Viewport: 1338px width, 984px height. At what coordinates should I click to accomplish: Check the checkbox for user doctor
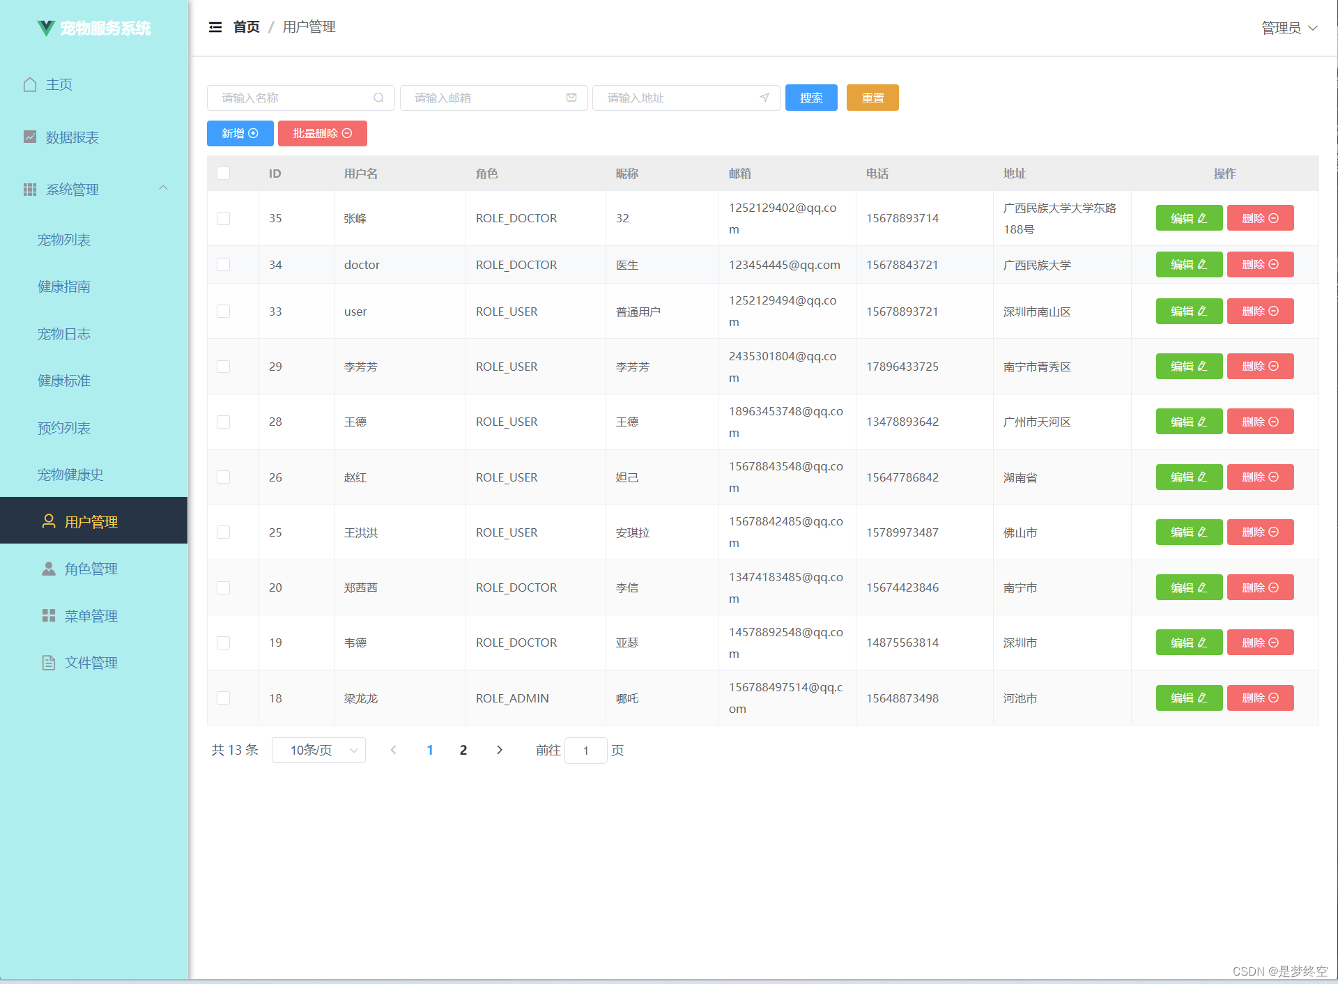[x=223, y=264]
